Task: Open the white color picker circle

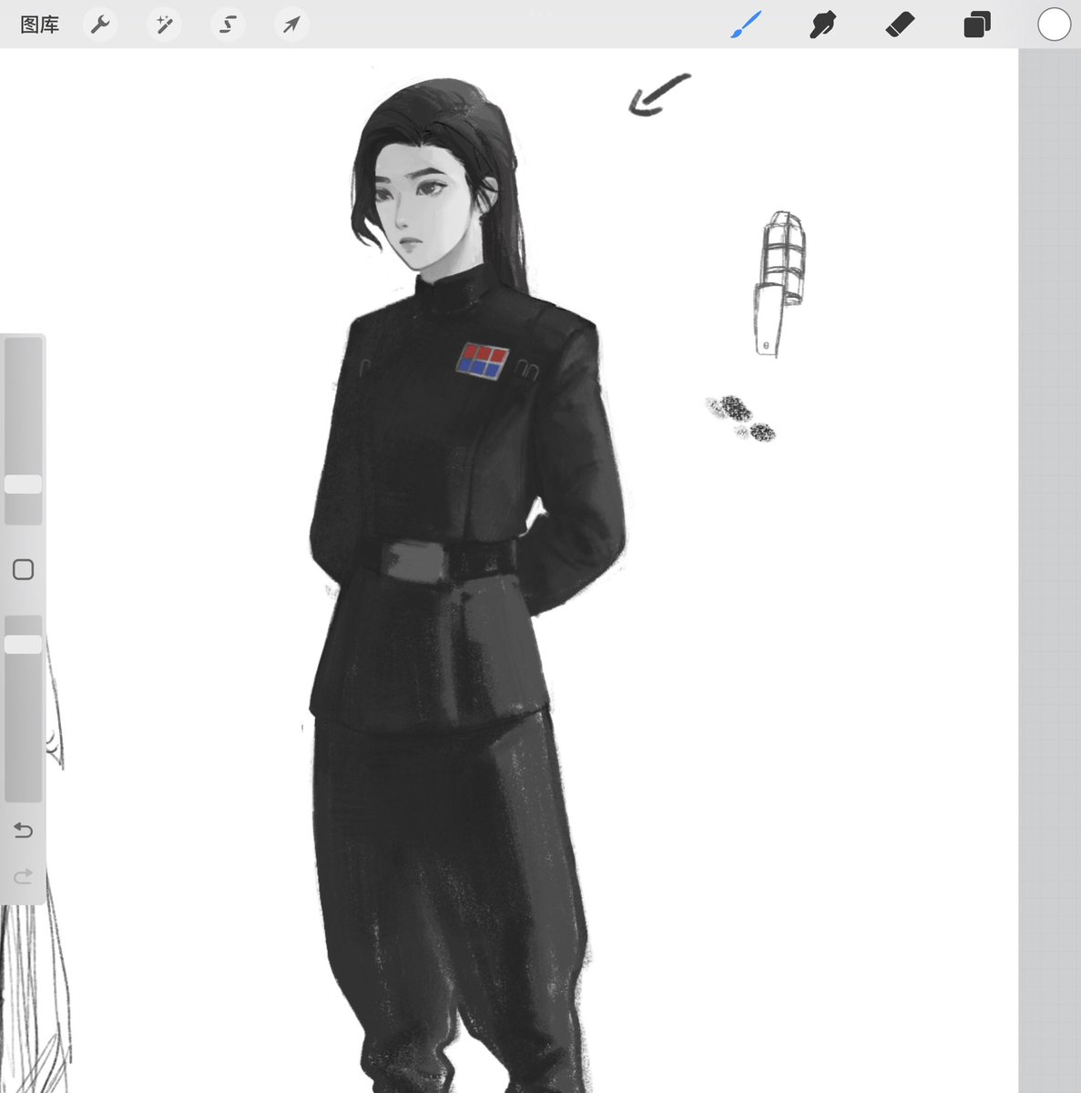Action: pyautogui.click(x=1054, y=25)
